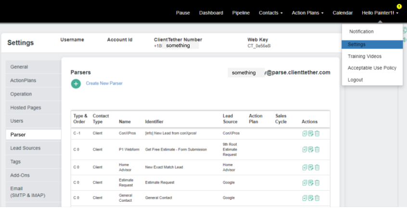Open Tags settings tab
Viewport: 407px width, 208px height.
click(34, 161)
